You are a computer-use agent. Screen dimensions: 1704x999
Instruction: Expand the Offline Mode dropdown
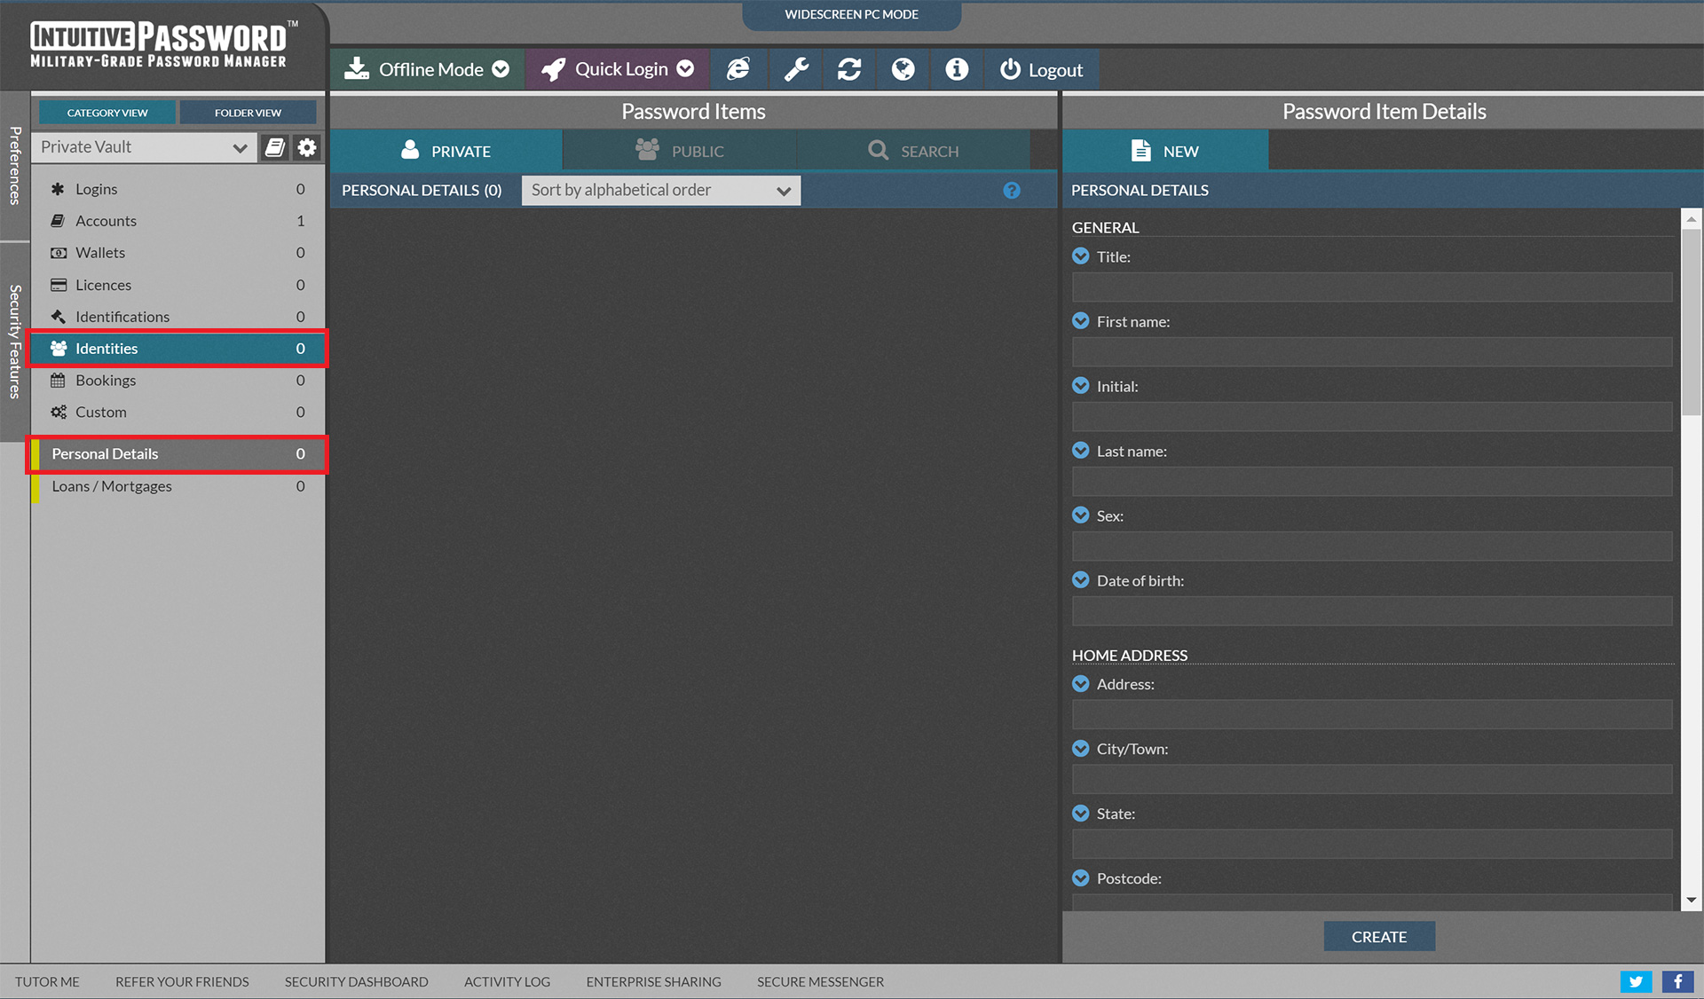point(427,69)
